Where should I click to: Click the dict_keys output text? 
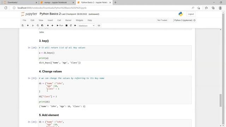tap(60, 63)
